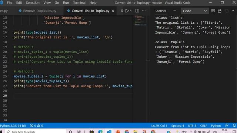Open errors and warnings count in status bar
The width and height of the screenshot is (237, 133).
coord(36,126)
